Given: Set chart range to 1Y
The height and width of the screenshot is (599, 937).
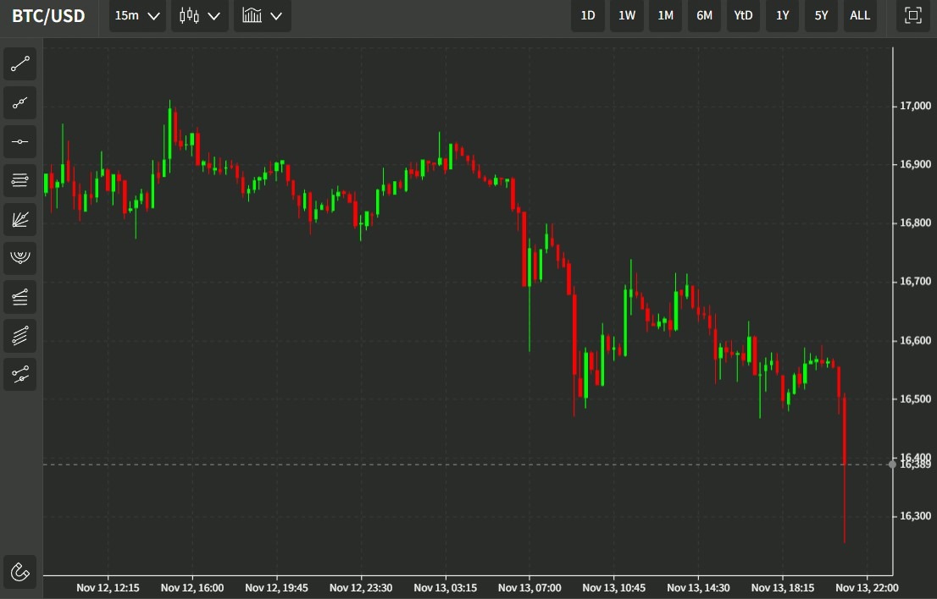Looking at the screenshot, I should (x=782, y=15).
